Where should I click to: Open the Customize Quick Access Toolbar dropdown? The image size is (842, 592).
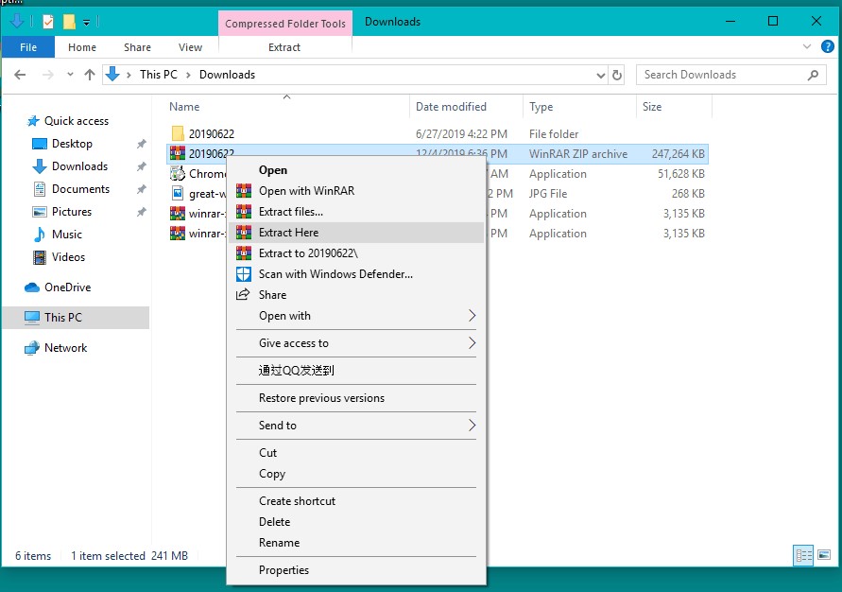(86, 22)
